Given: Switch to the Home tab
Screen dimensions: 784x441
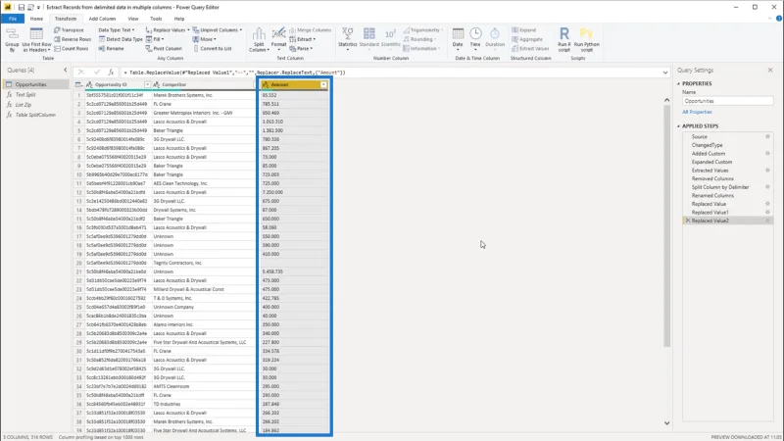Looking at the screenshot, I should (x=36, y=19).
